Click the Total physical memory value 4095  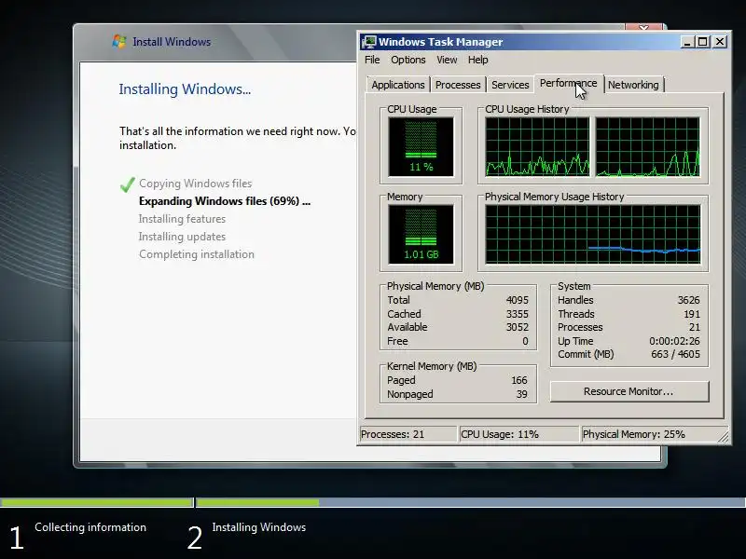pos(518,300)
